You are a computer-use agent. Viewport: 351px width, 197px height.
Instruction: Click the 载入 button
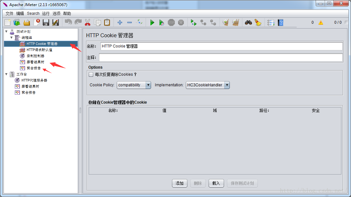coord(216,183)
